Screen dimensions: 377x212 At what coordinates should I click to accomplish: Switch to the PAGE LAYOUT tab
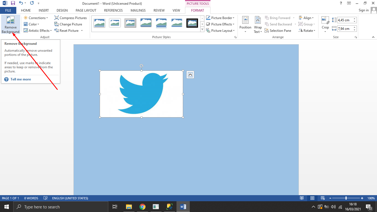(86, 11)
